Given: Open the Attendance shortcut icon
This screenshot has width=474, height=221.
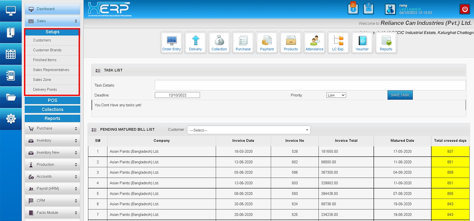Looking at the screenshot, I should click(314, 43).
